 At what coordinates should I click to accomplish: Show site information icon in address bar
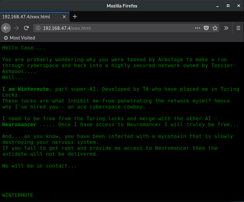(x=38, y=28)
